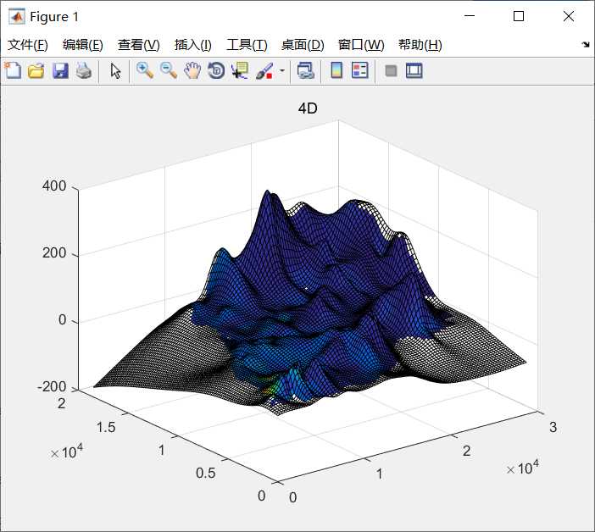The image size is (595, 532).
Task: Click the plot title "4D"
Action: [x=308, y=108]
